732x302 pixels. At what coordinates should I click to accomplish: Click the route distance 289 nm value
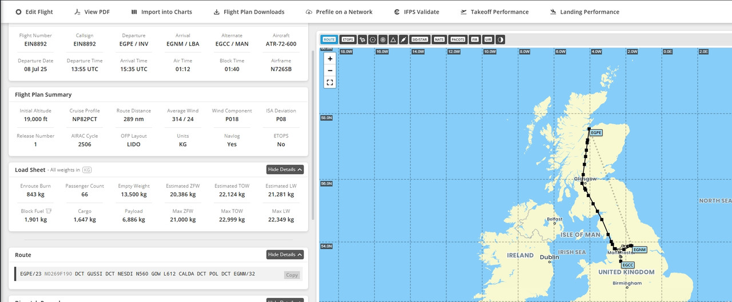[x=134, y=119]
